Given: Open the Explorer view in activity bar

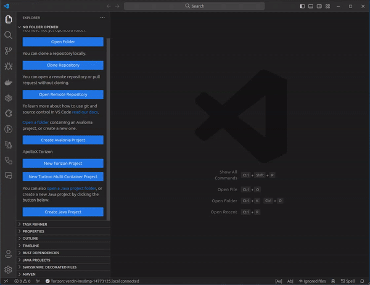Looking at the screenshot, I should pyautogui.click(x=8, y=19).
